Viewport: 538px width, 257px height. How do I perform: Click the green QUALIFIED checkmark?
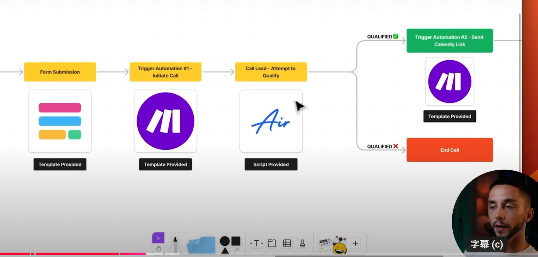tap(396, 36)
